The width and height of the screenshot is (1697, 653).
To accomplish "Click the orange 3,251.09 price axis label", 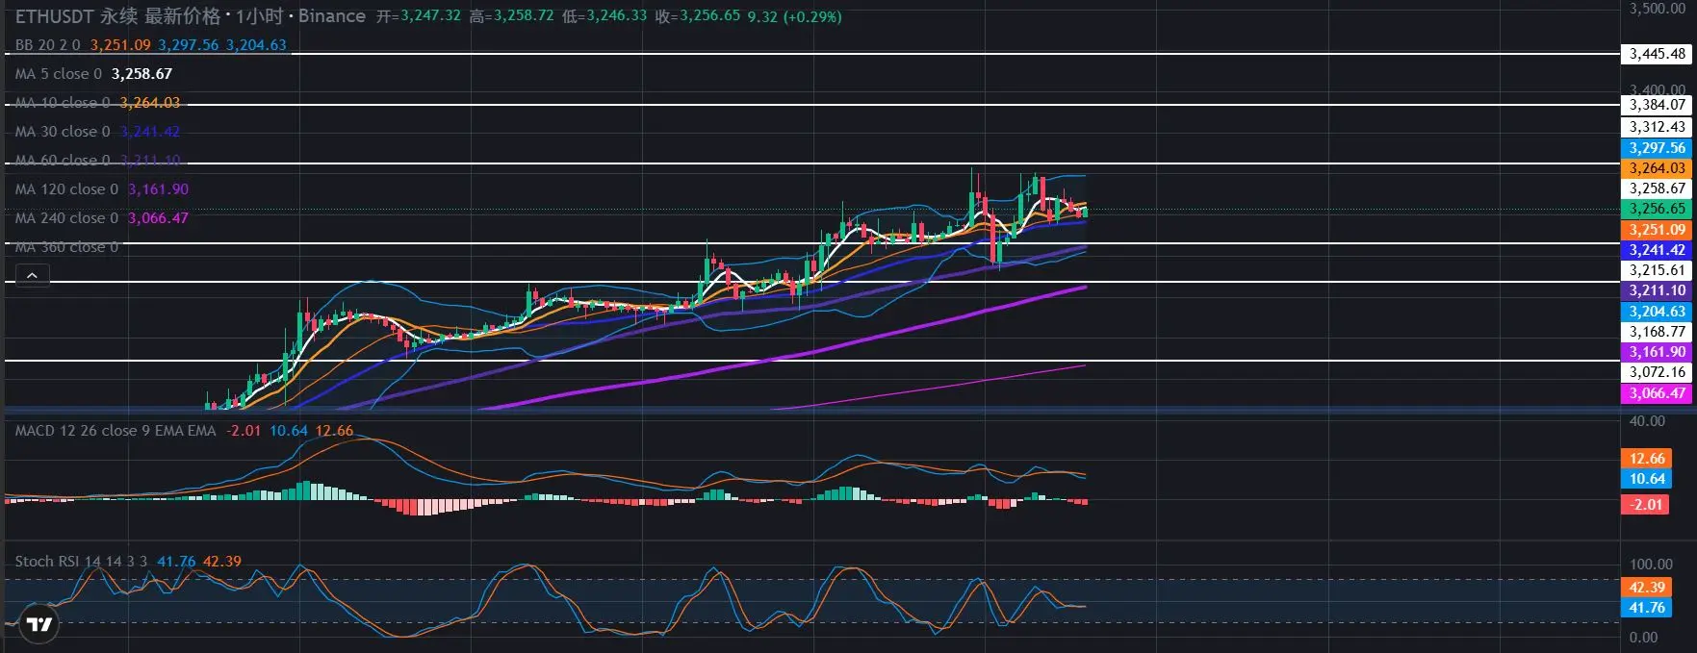I will [1657, 230].
